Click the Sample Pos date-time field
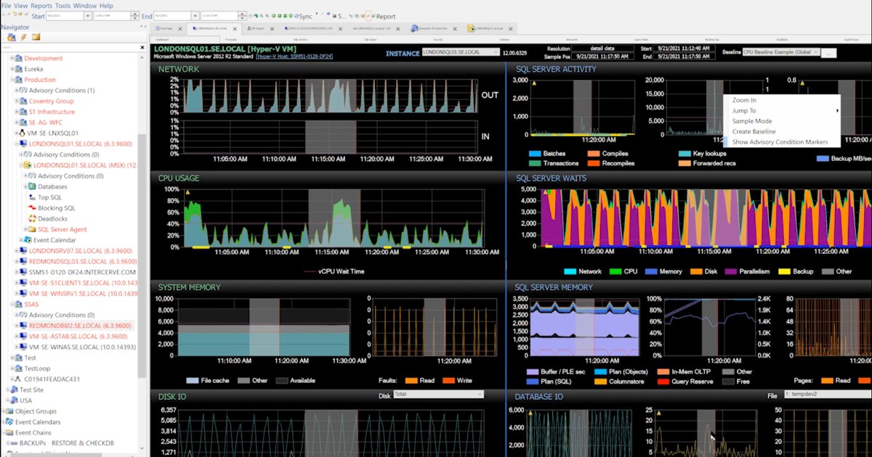 click(602, 57)
